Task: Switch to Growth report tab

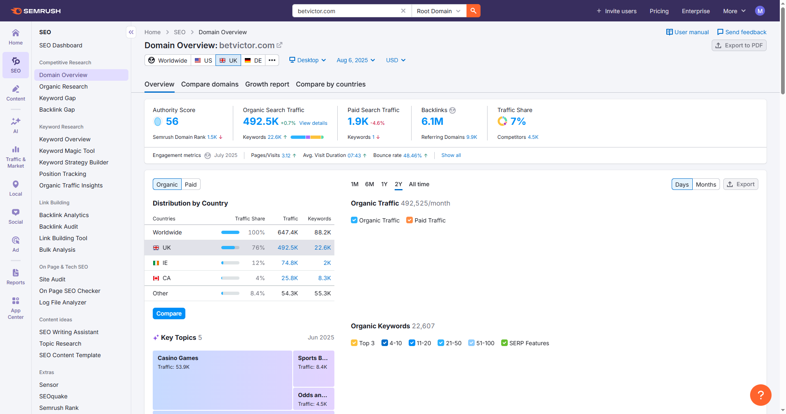Action: pyautogui.click(x=267, y=84)
